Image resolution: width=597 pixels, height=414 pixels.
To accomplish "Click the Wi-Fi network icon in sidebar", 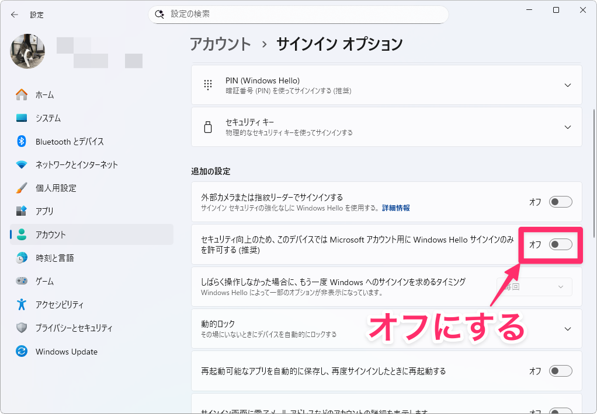I will coord(22,165).
